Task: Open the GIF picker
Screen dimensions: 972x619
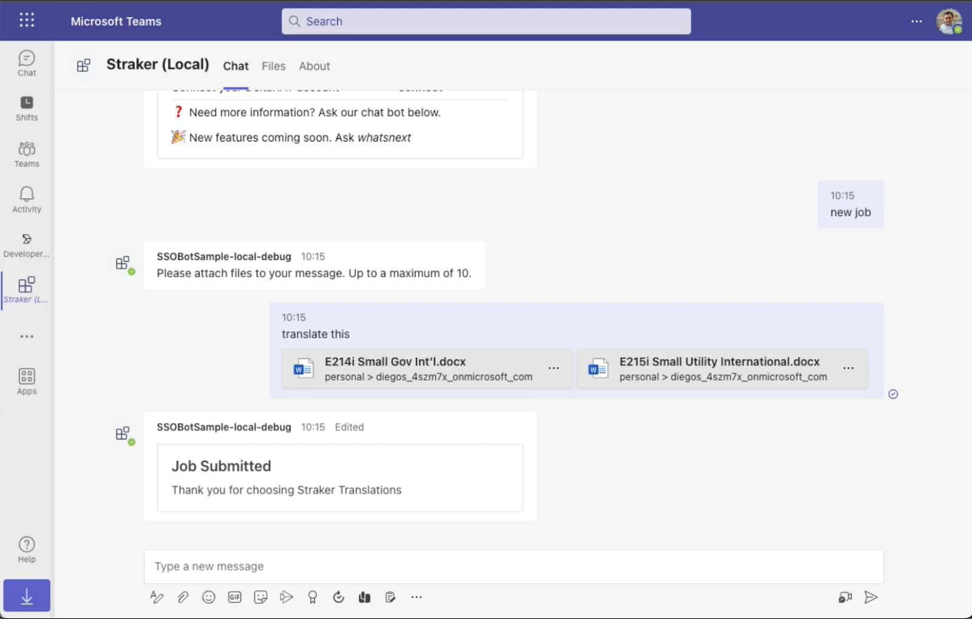Action: (x=234, y=597)
